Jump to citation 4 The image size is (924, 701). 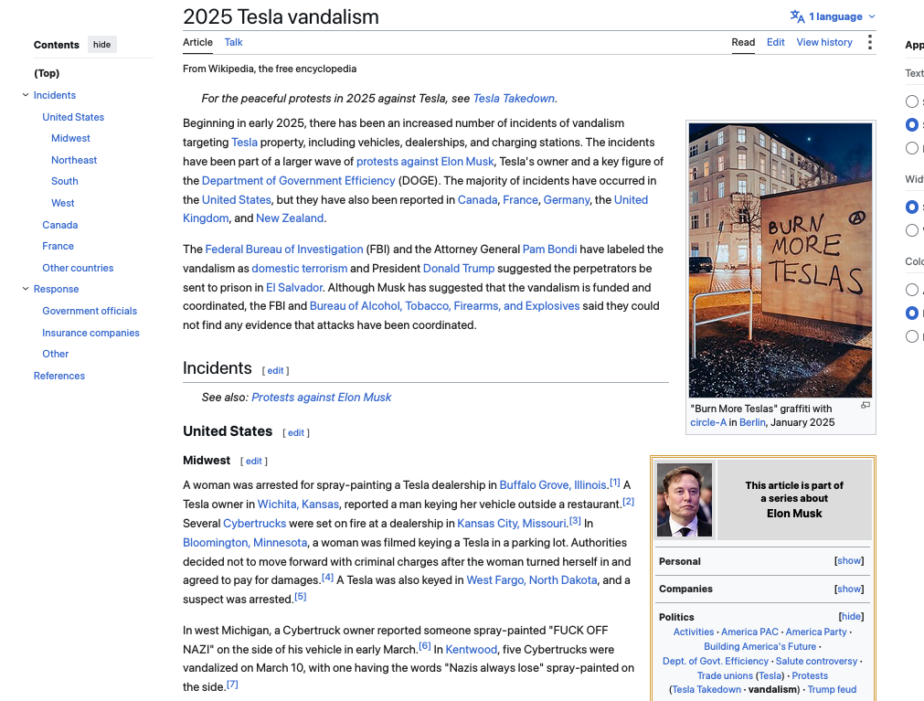327,578
